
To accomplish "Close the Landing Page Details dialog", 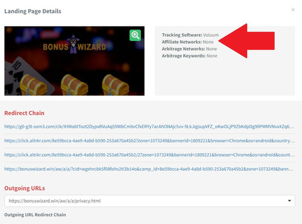I will [293, 10].
